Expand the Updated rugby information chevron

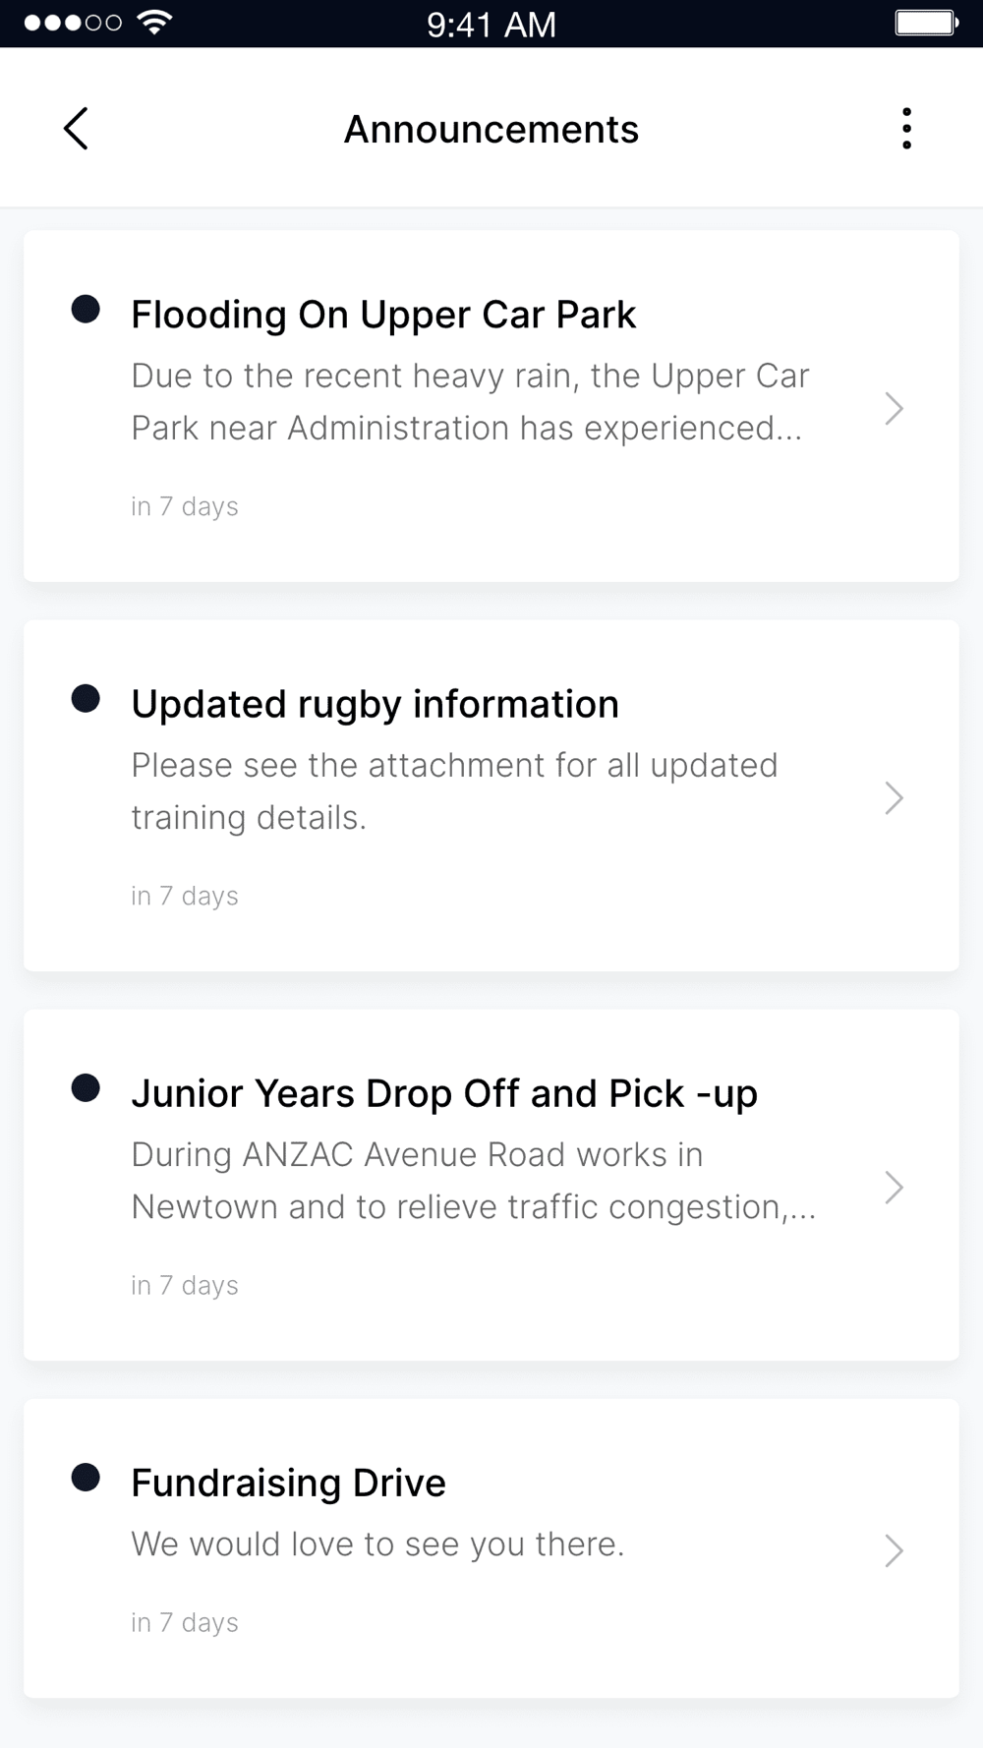(x=894, y=798)
